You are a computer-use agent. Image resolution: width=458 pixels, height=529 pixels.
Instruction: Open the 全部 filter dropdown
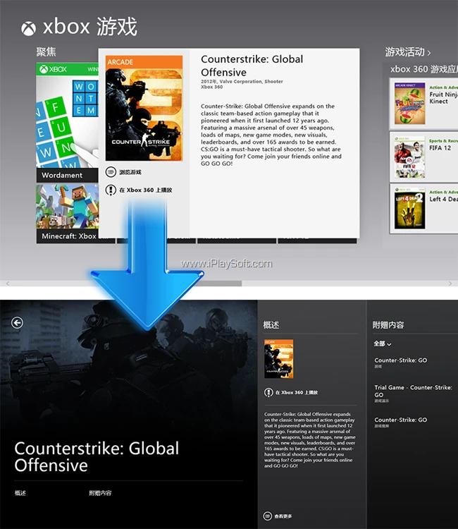[x=382, y=343]
